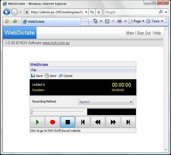
Task: Click the scrollbar up arrow
Action: (166, 29)
